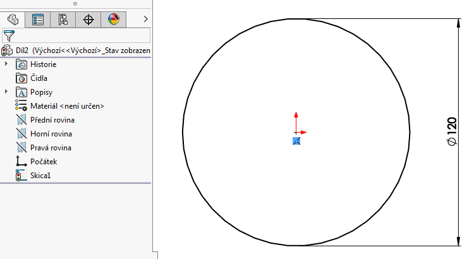Expand the Popisy annotations folder
Image resolution: width=474 pixels, height=259 pixels.
[6, 92]
